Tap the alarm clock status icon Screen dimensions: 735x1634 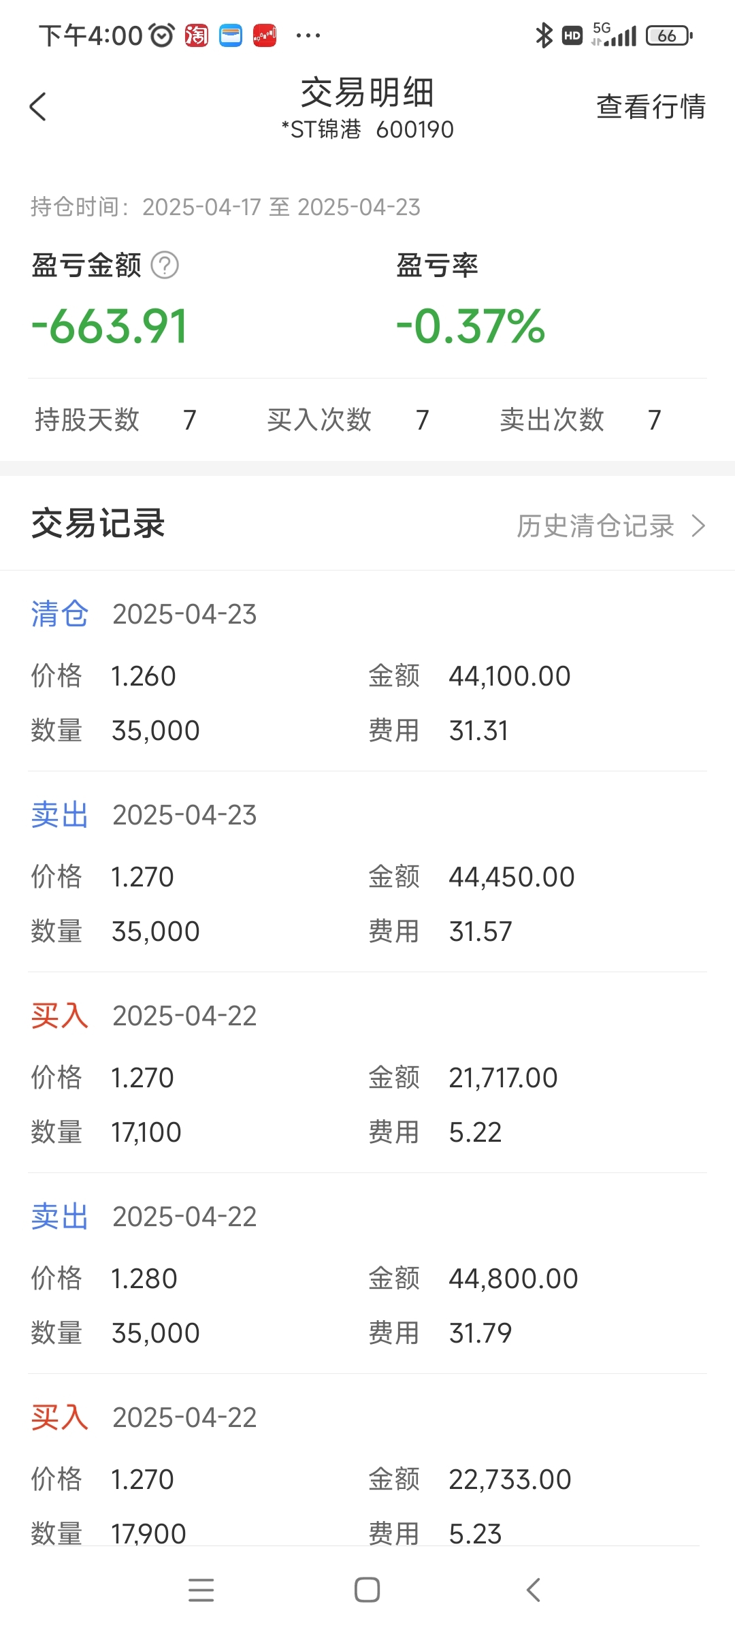pyautogui.click(x=162, y=35)
